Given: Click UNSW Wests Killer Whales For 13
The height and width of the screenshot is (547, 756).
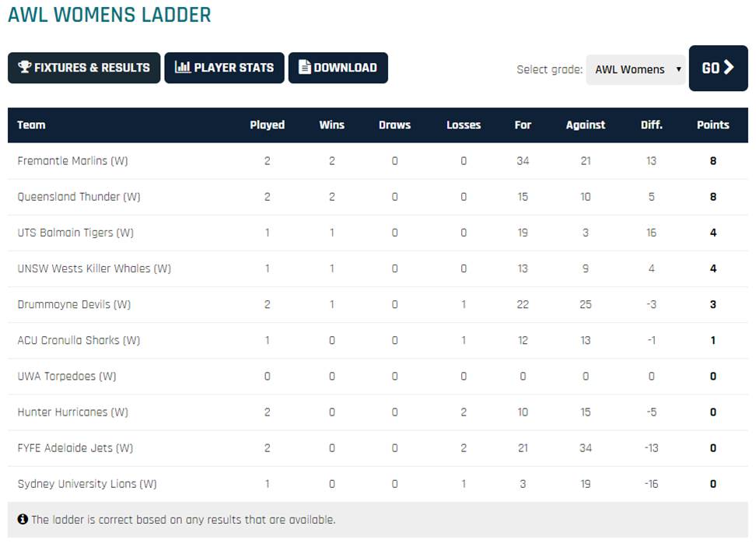Looking at the screenshot, I should (x=523, y=268).
